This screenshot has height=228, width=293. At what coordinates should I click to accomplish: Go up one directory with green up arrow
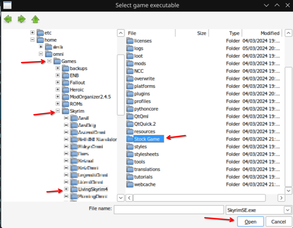pos(35,20)
